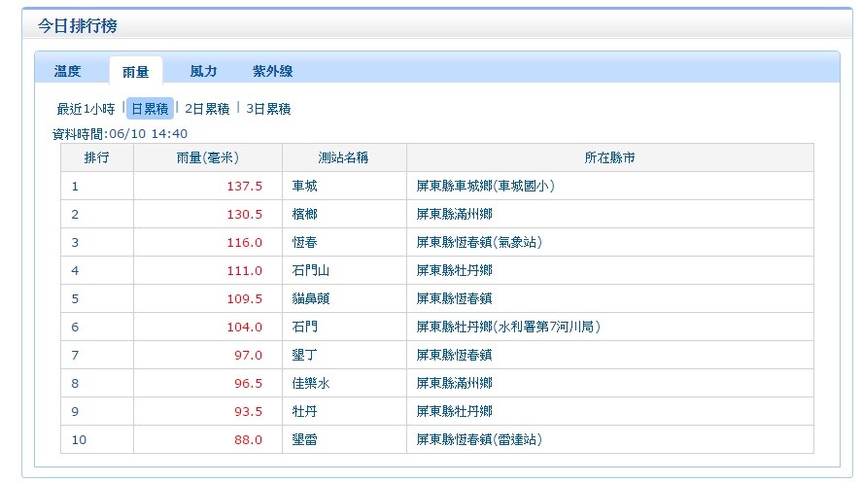Image resolution: width=862 pixels, height=483 pixels.
Task: Open the 風力 ranking tab
Action: [203, 71]
